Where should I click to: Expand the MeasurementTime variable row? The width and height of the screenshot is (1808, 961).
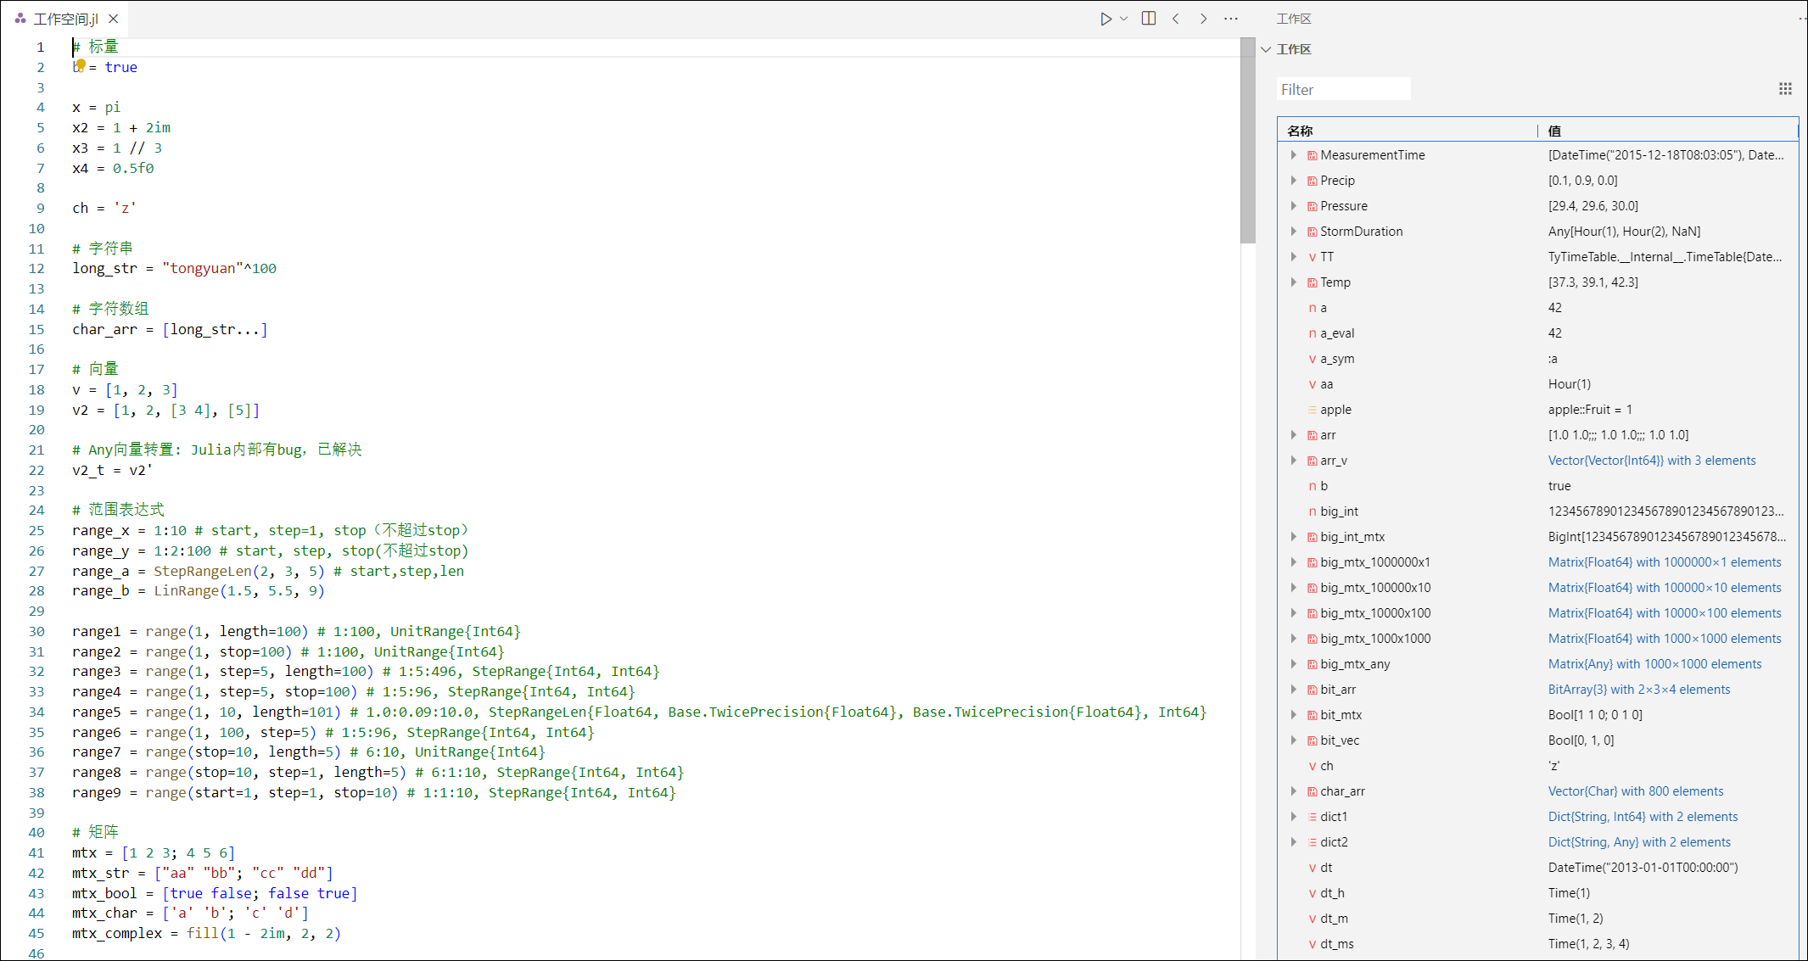click(1294, 155)
